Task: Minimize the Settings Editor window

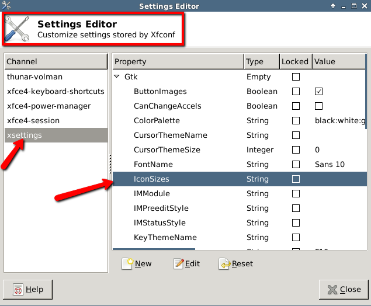Action: (344, 6)
